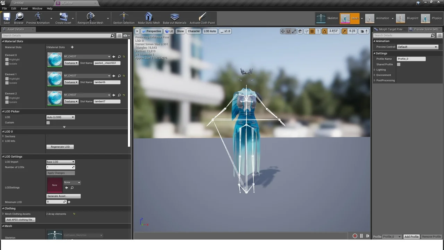Click the LODSettings material color swatch
This screenshot has width=444, height=250.
click(x=54, y=185)
